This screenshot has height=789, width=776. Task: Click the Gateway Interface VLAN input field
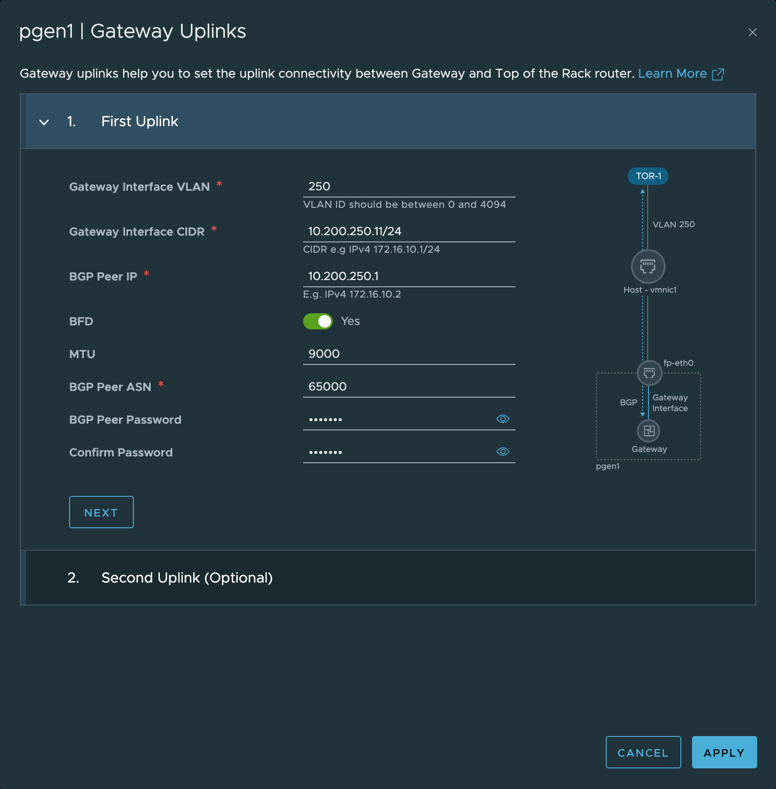tap(409, 187)
